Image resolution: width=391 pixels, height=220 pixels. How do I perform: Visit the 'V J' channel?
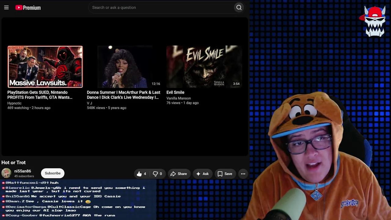point(90,103)
